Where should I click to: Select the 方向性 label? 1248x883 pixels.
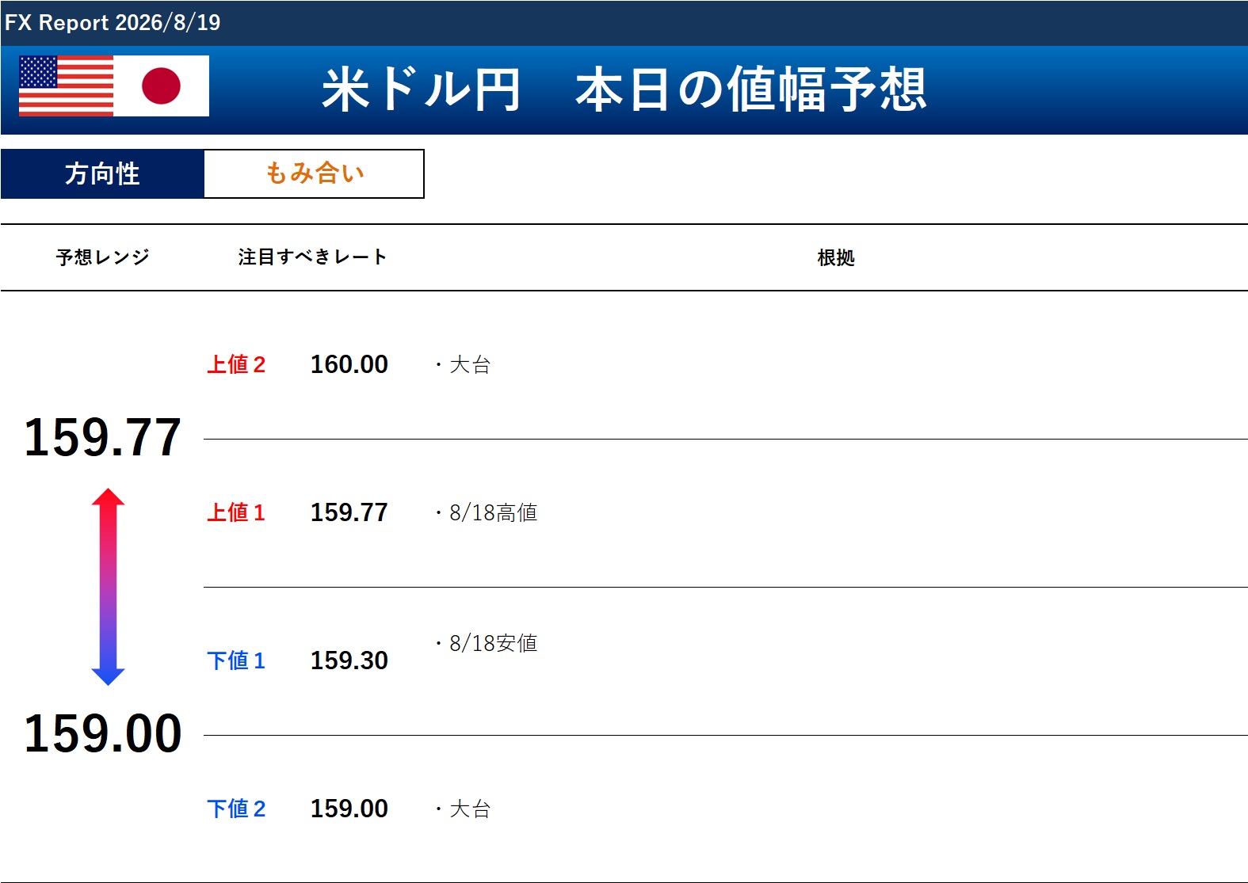coord(102,173)
